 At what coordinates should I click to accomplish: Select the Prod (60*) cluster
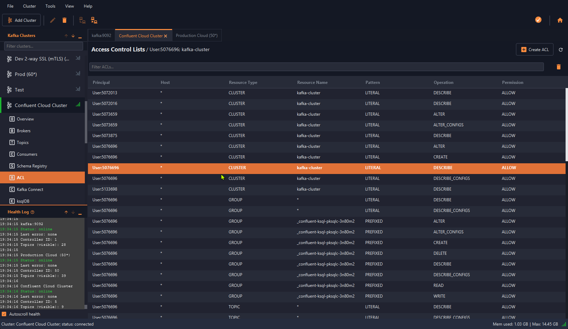pos(42,74)
